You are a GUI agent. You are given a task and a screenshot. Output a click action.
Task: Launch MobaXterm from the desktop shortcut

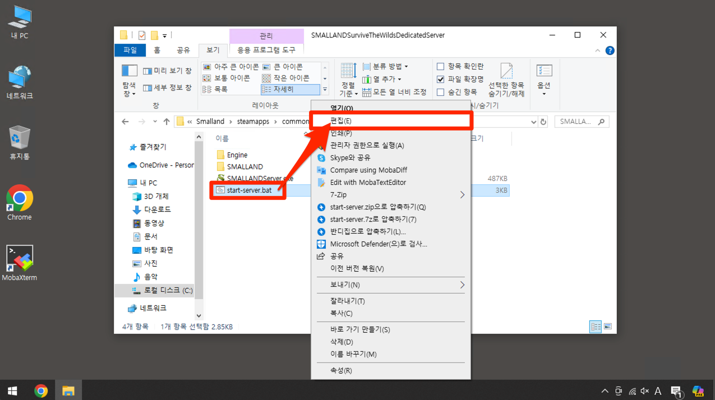[x=20, y=263]
